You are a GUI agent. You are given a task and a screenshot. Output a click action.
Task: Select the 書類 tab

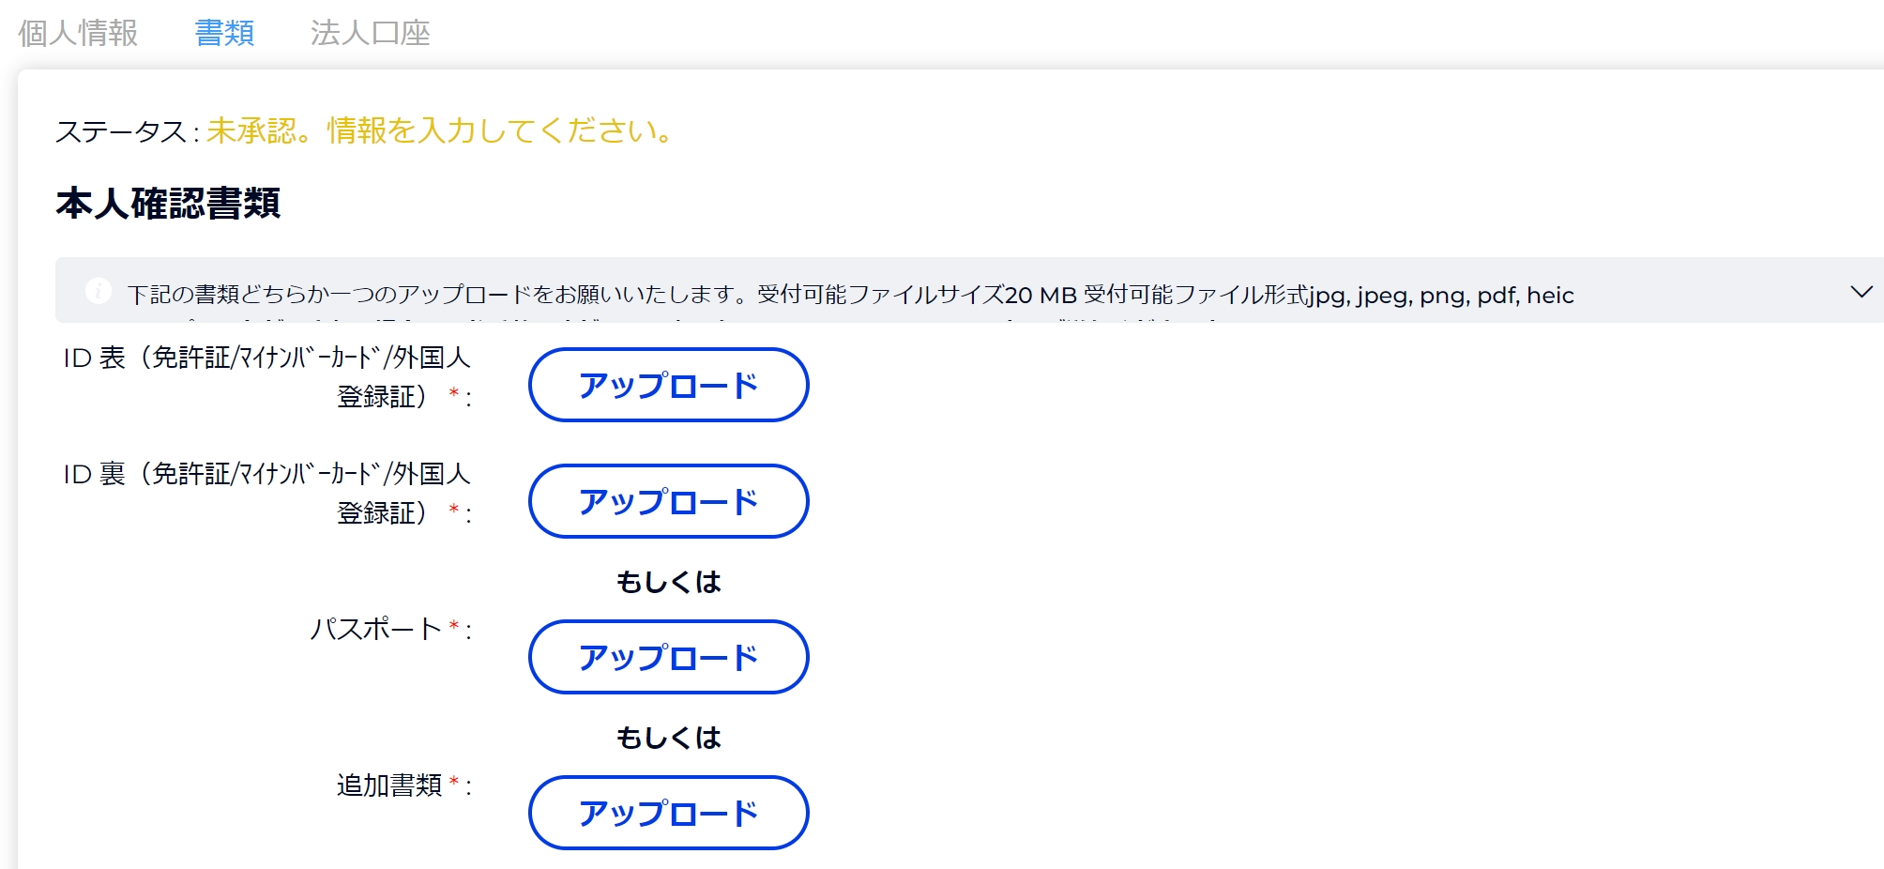(x=224, y=33)
